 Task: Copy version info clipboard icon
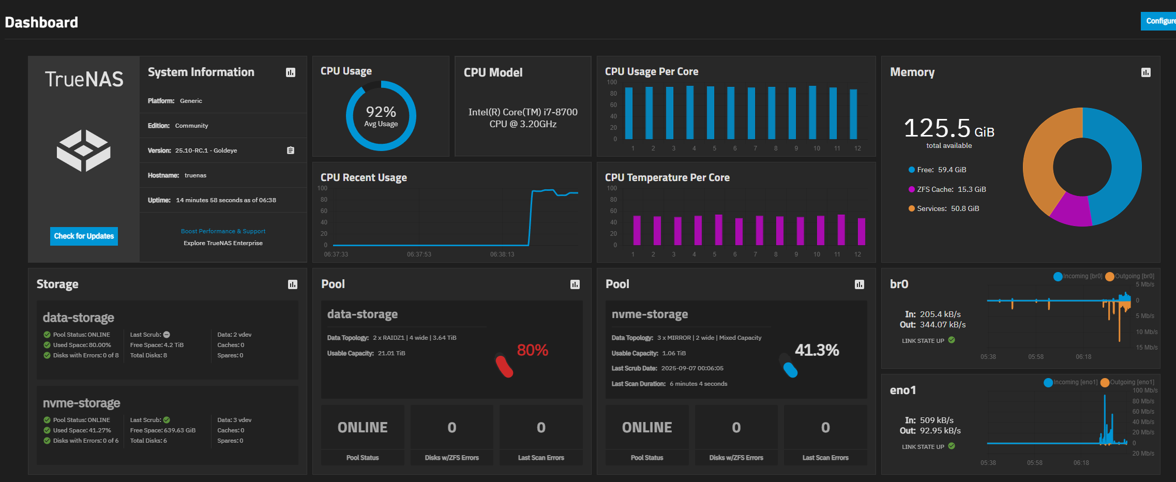click(291, 150)
